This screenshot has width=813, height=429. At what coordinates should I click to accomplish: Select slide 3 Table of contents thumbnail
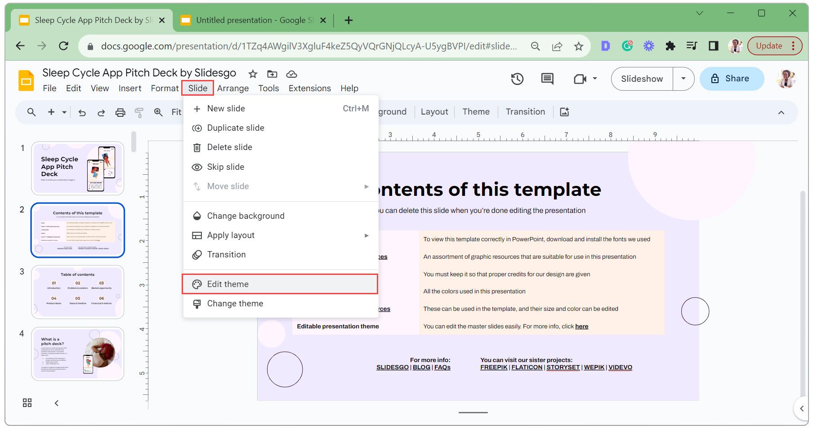click(x=77, y=292)
